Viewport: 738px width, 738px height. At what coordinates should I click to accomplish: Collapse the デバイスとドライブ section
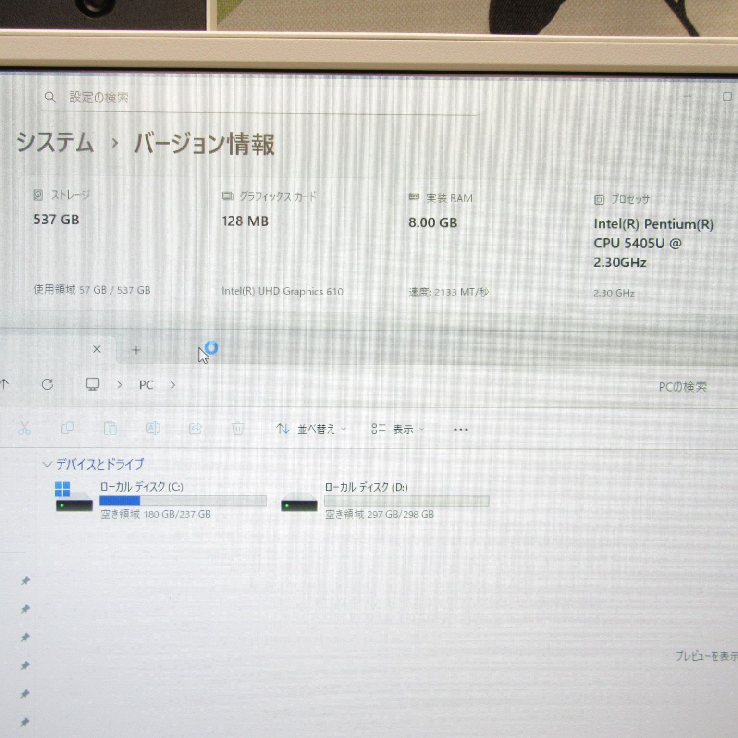pos(47,464)
